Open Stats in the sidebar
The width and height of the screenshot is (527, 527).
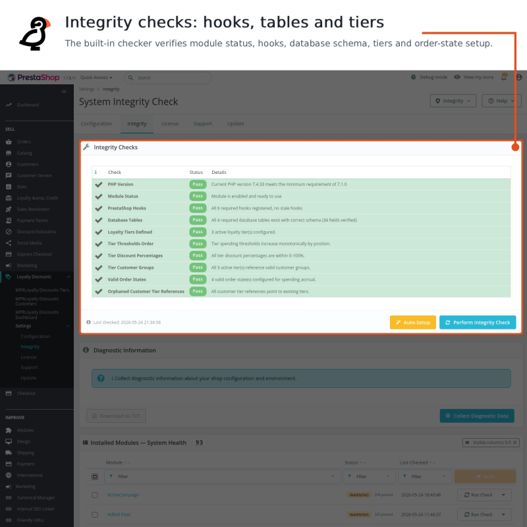click(22, 187)
